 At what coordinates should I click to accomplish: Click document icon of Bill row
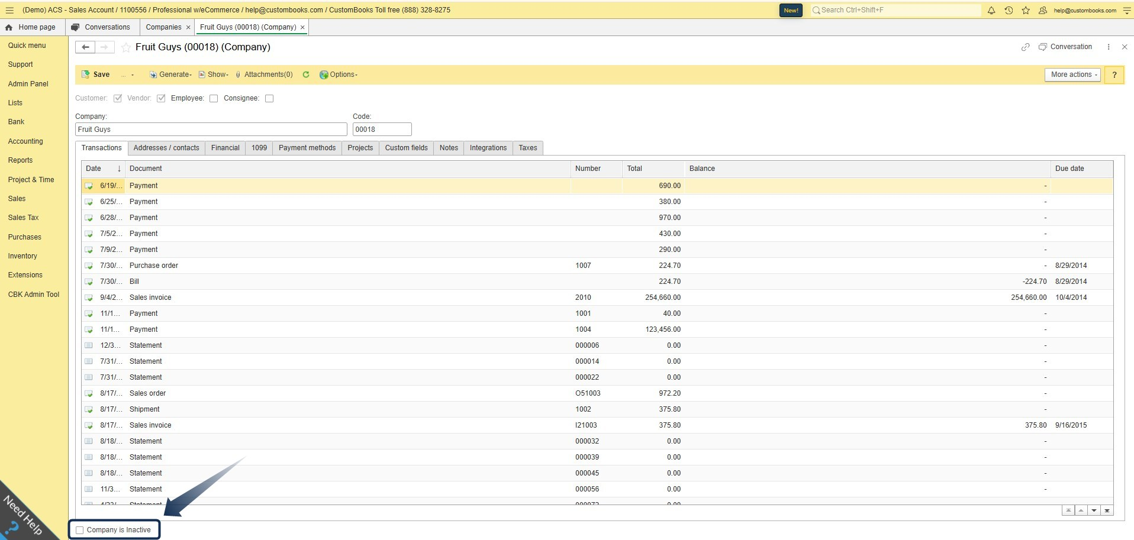pyautogui.click(x=89, y=282)
